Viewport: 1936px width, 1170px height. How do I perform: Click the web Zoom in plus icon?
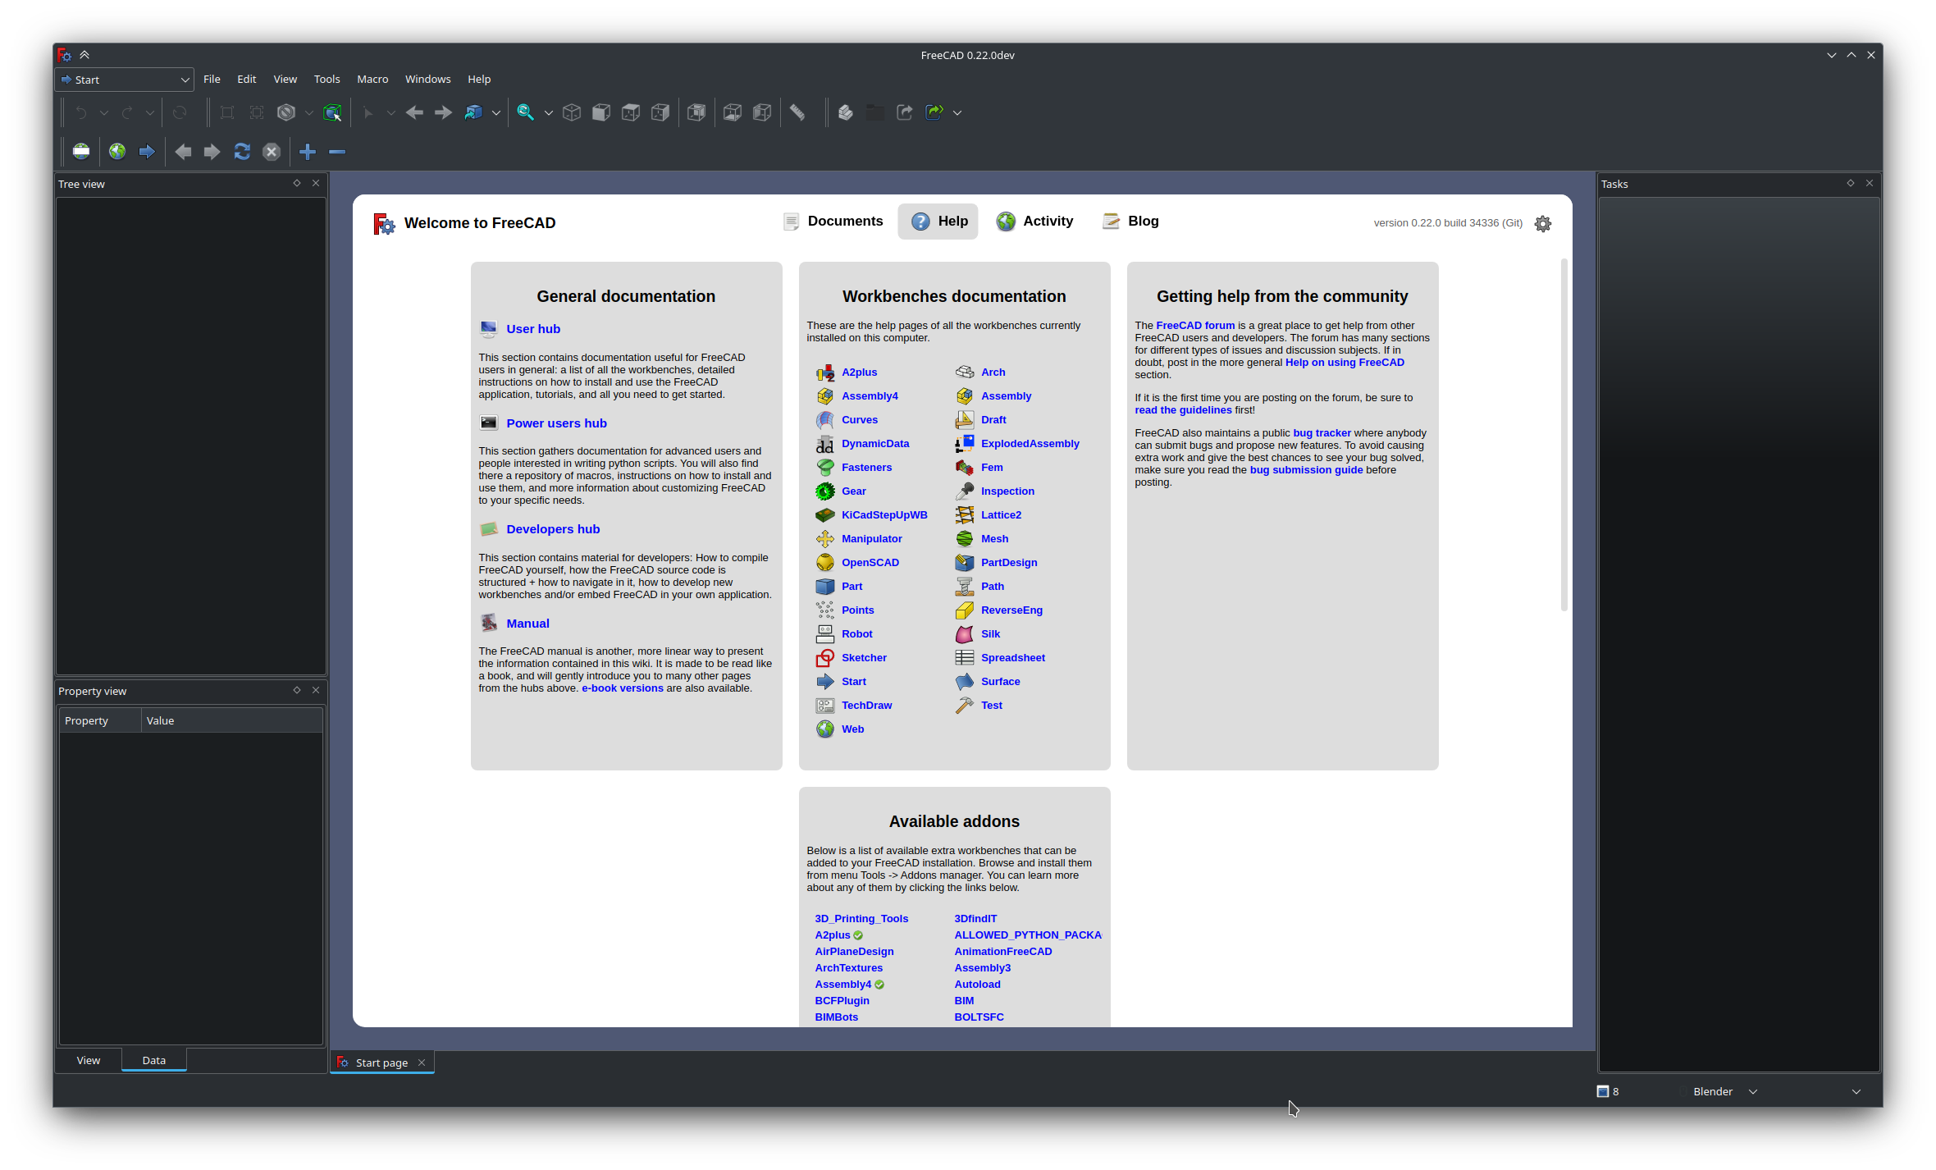[x=308, y=152]
